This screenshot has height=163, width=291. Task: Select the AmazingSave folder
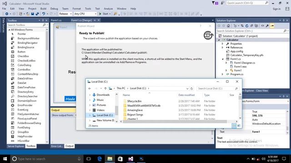[135, 110]
